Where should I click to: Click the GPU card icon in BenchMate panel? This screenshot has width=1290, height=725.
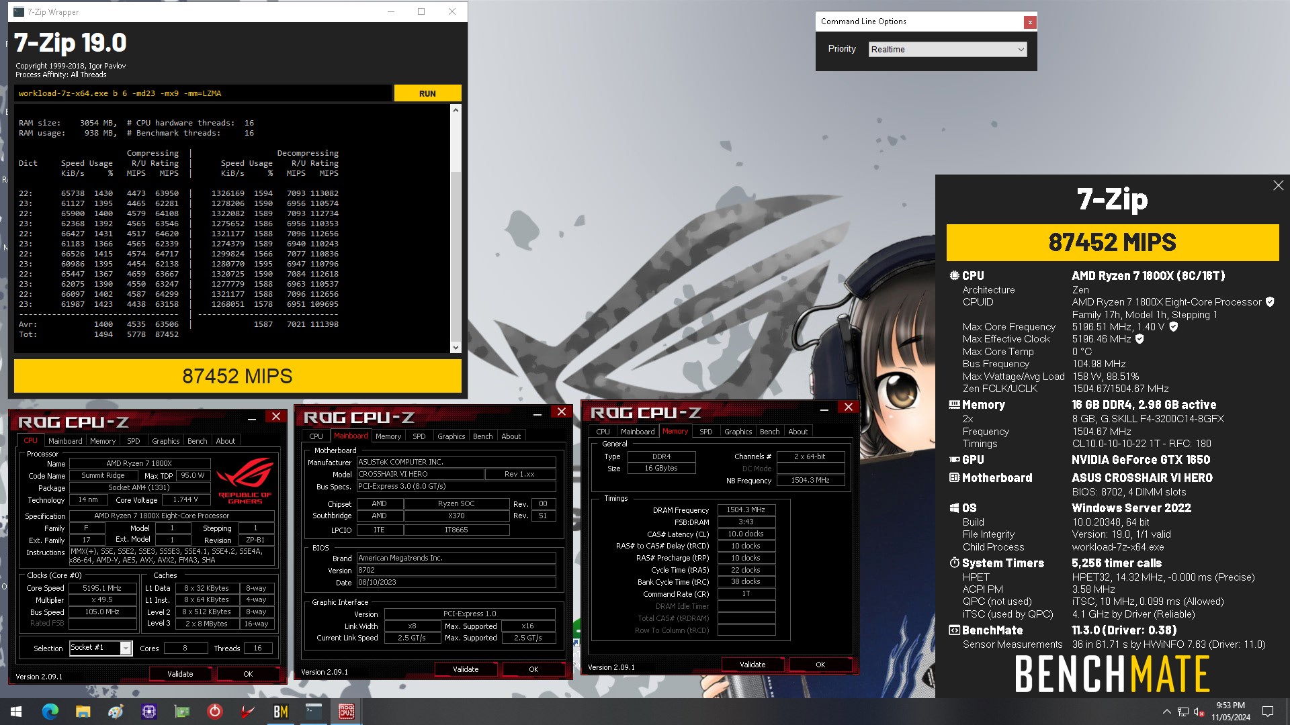(954, 460)
